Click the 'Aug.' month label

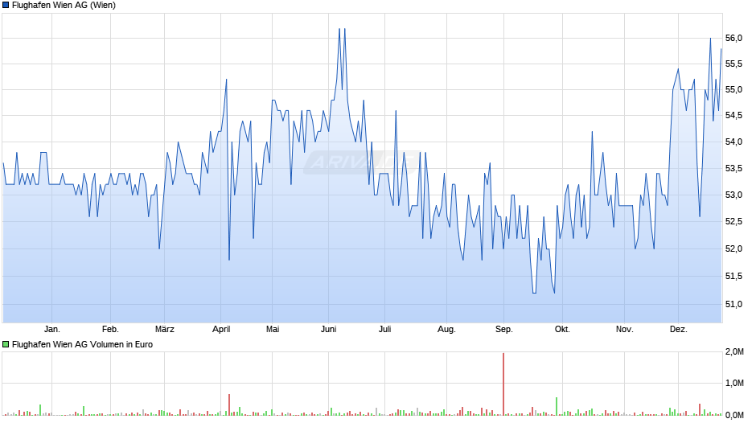click(446, 329)
